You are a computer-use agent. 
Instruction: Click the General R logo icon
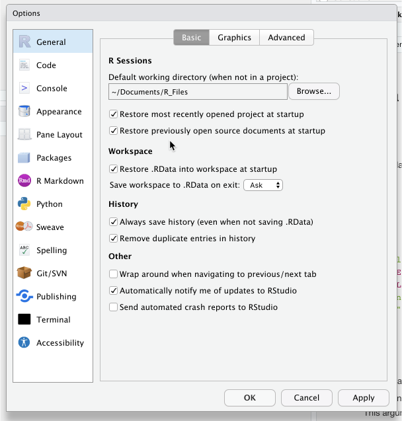[24, 42]
